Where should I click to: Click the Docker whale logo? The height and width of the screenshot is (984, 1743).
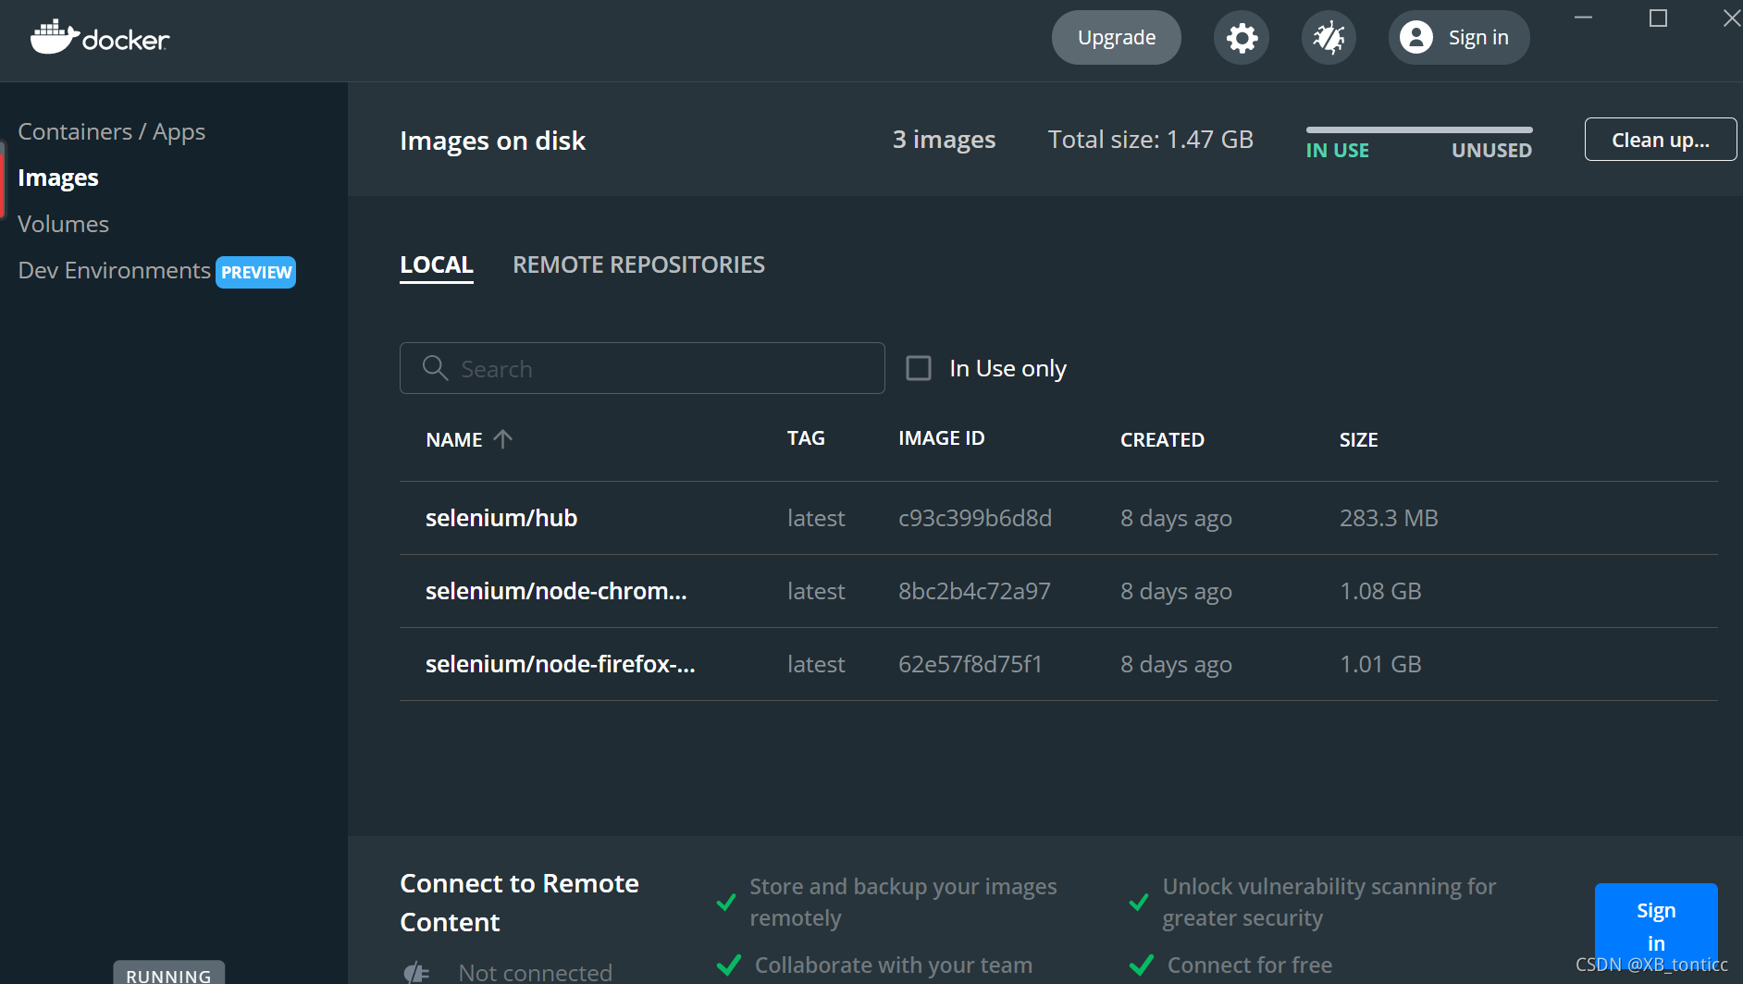[55, 37]
